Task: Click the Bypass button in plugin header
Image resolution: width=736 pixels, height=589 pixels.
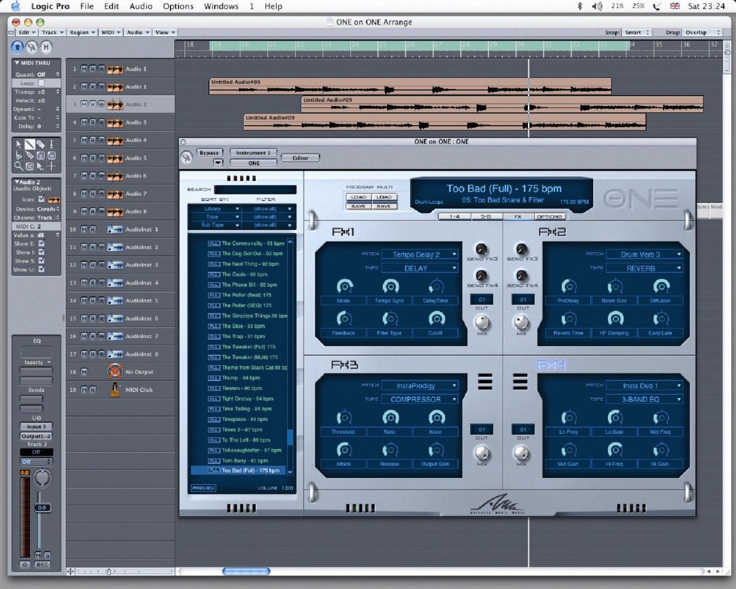Action: (209, 153)
